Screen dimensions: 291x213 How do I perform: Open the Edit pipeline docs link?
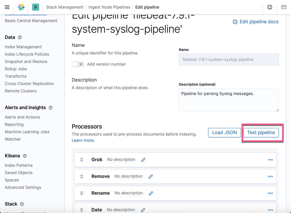255,22
